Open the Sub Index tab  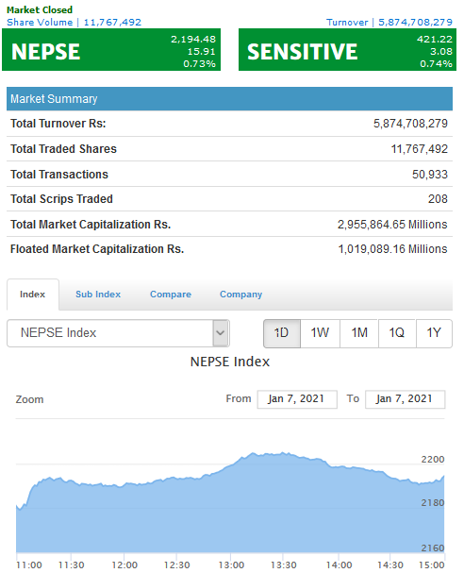98,295
